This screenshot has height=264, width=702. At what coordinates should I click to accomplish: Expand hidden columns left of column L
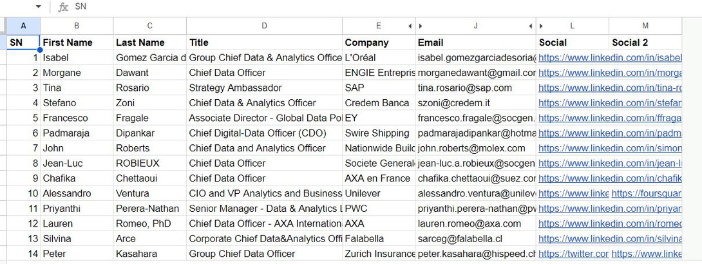pyautogui.click(x=541, y=26)
